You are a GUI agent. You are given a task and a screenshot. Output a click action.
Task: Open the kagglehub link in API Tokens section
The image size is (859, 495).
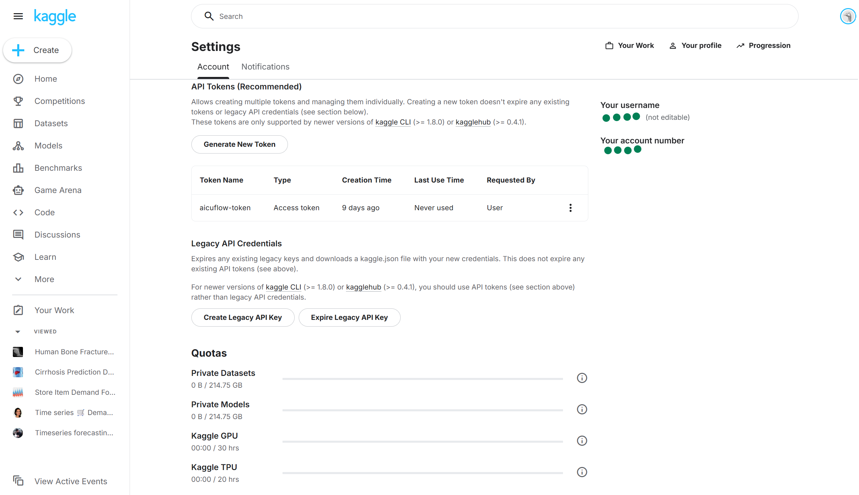pos(473,122)
